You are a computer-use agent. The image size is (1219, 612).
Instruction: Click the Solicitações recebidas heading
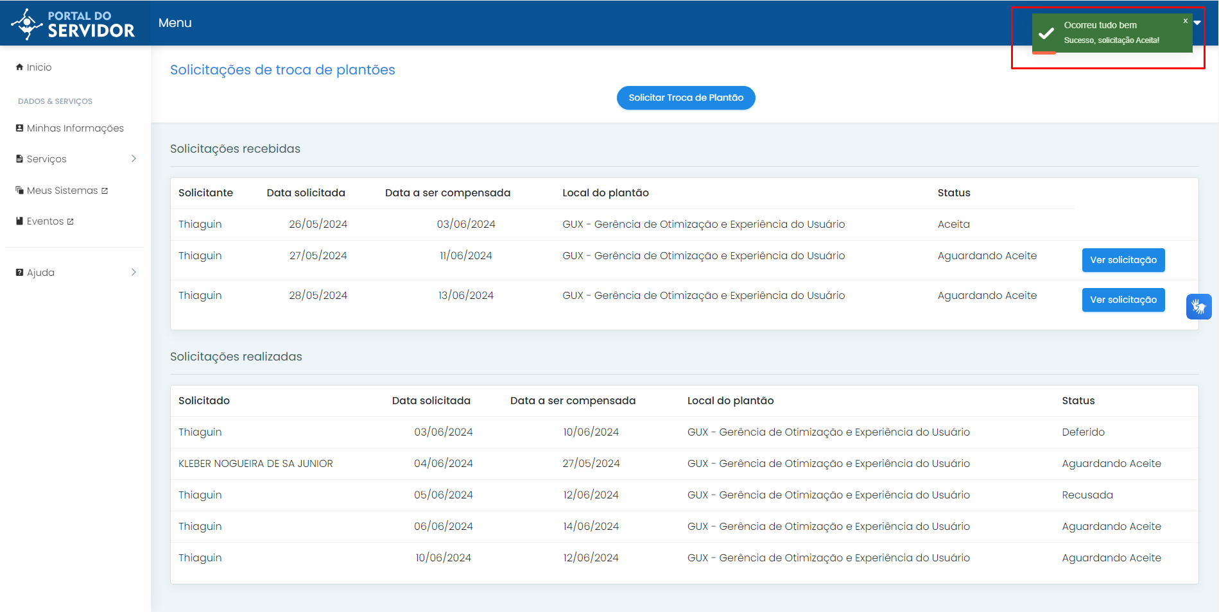click(235, 149)
